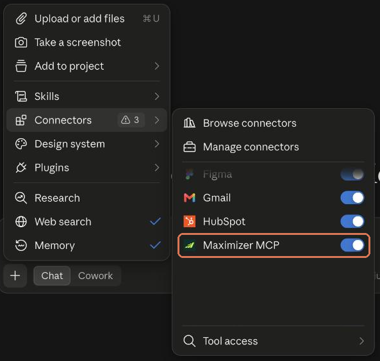Click the Plugins plug icon
Image resolution: width=380 pixels, height=361 pixels.
pos(21,168)
